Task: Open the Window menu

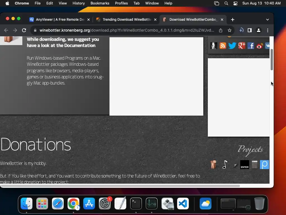Action: (x=152, y=3)
